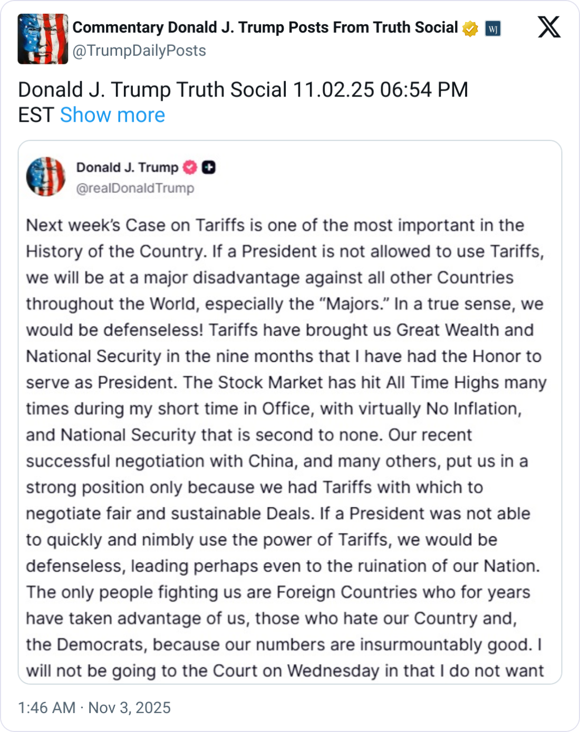Open the quoted post's round flag avatar

coord(46,176)
